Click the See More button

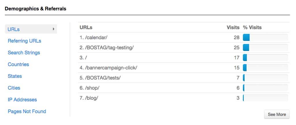tap(277, 114)
